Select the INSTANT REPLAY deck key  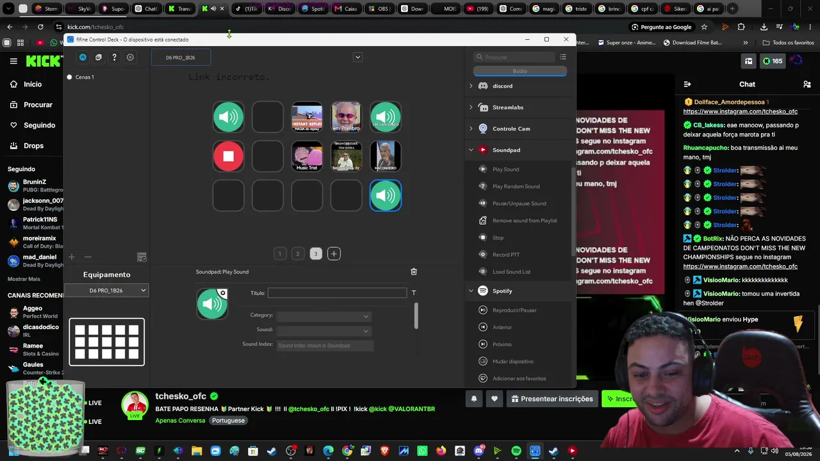tap(307, 117)
